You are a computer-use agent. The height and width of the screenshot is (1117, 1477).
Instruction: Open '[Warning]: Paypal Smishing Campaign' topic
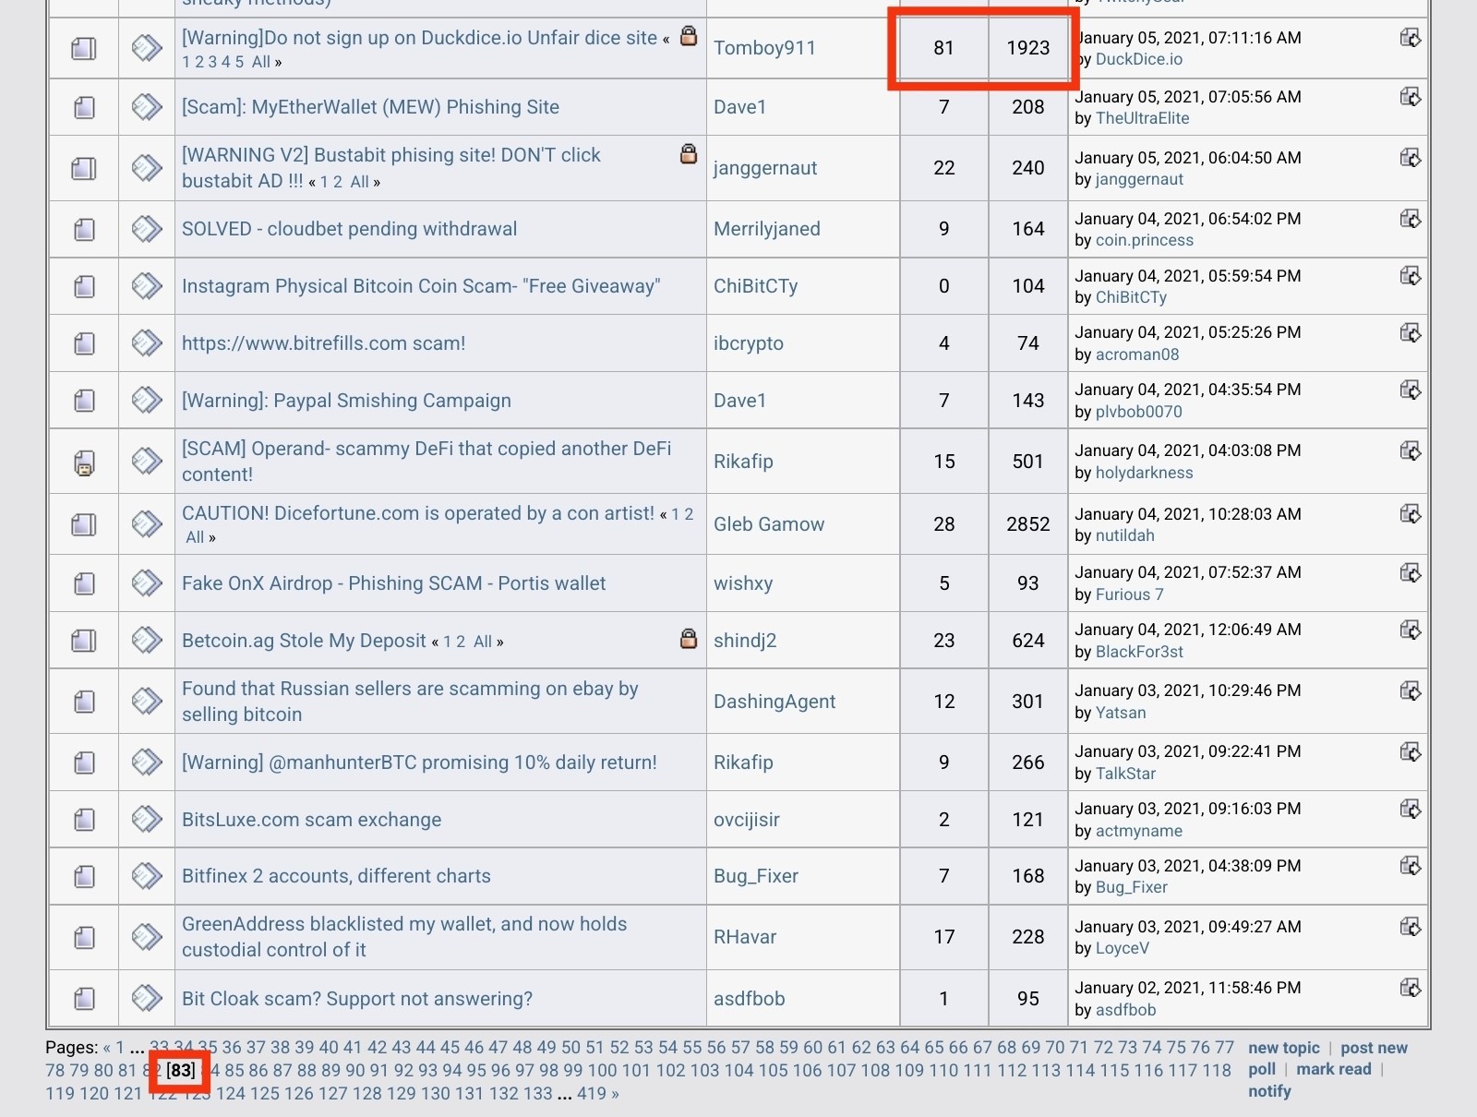click(346, 401)
